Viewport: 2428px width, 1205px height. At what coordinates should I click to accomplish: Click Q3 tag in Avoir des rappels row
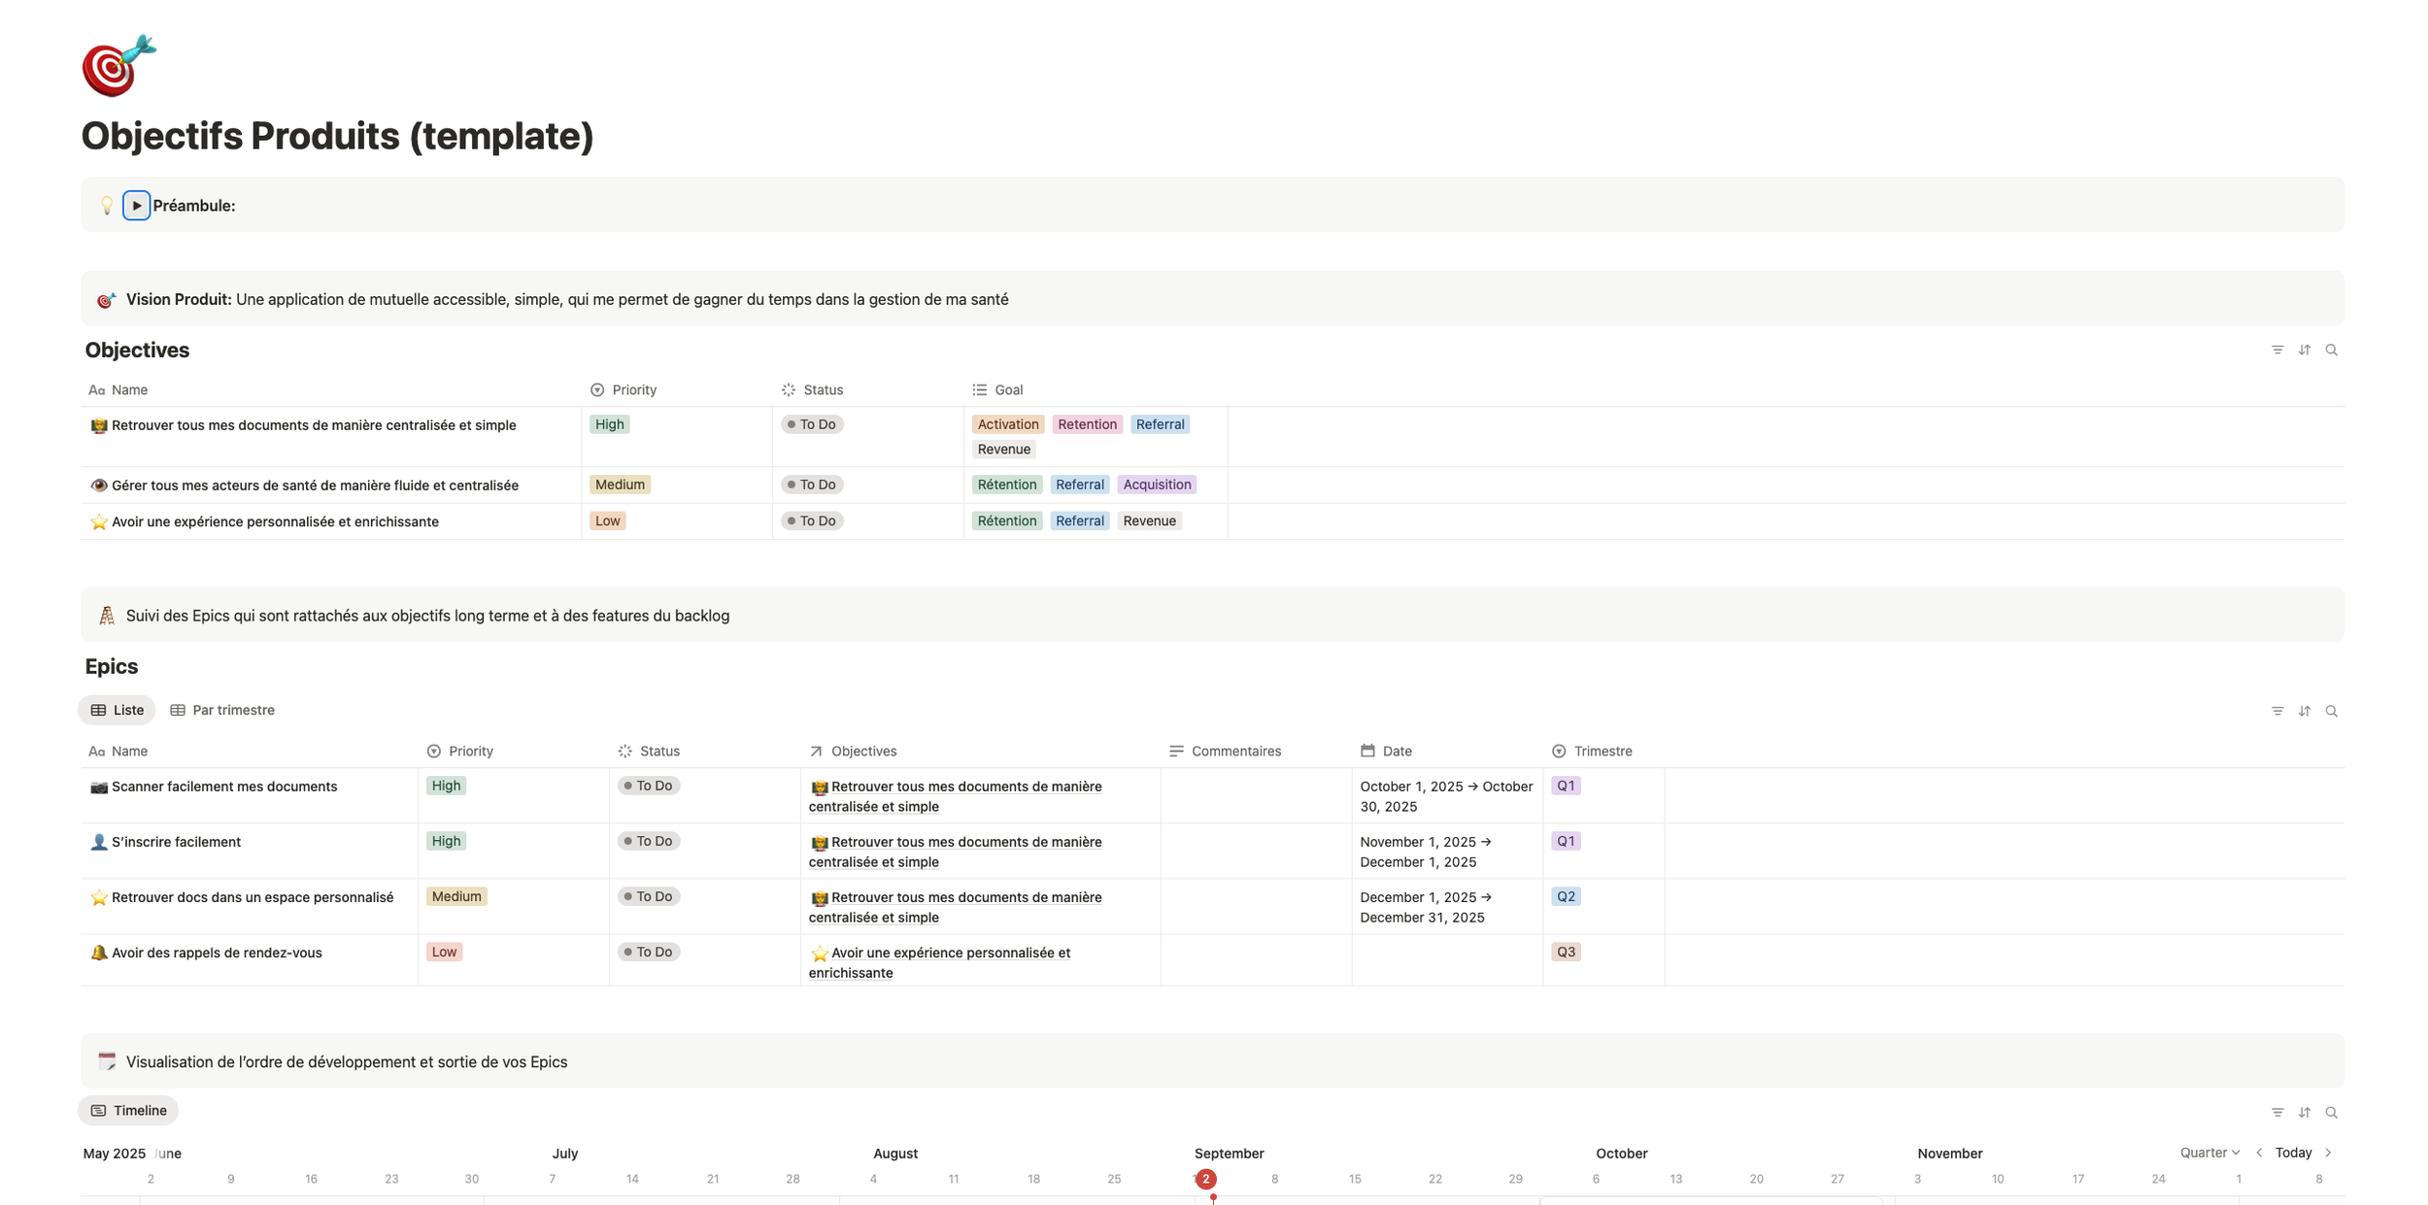click(x=1566, y=952)
